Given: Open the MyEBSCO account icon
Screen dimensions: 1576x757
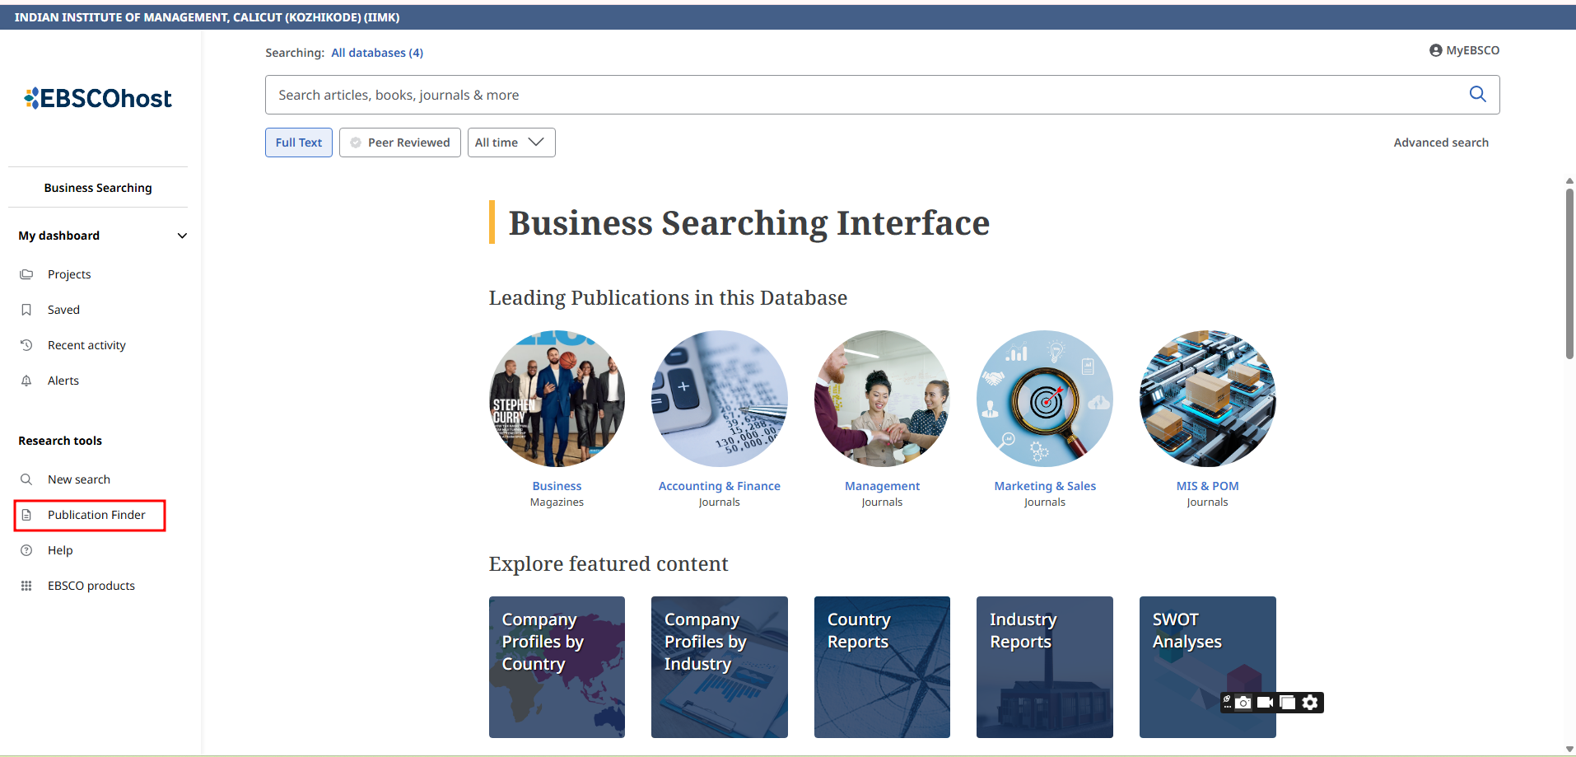Looking at the screenshot, I should (1435, 50).
